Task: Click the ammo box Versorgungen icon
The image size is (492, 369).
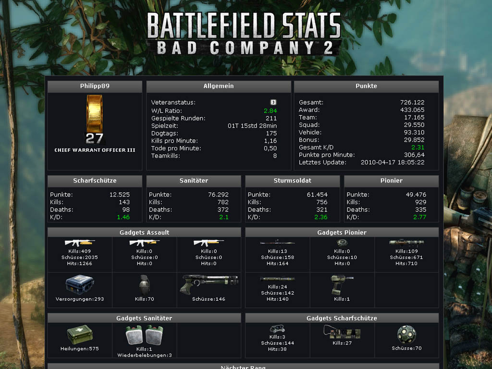Action: point(79,284)
